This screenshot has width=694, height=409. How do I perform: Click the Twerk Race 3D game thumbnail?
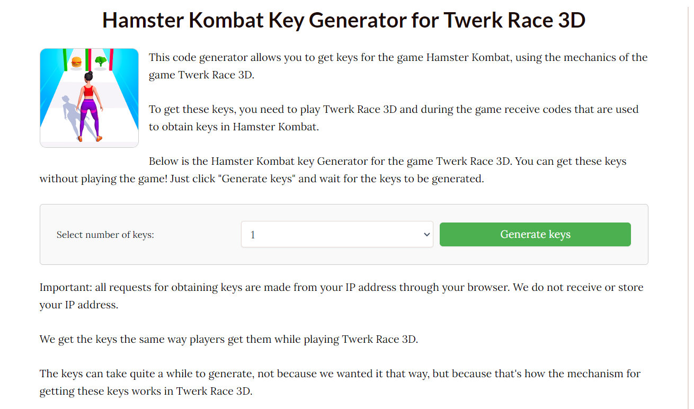[89, 98]
